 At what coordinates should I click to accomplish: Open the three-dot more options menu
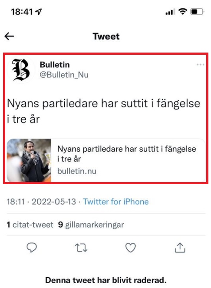(200, 64)
